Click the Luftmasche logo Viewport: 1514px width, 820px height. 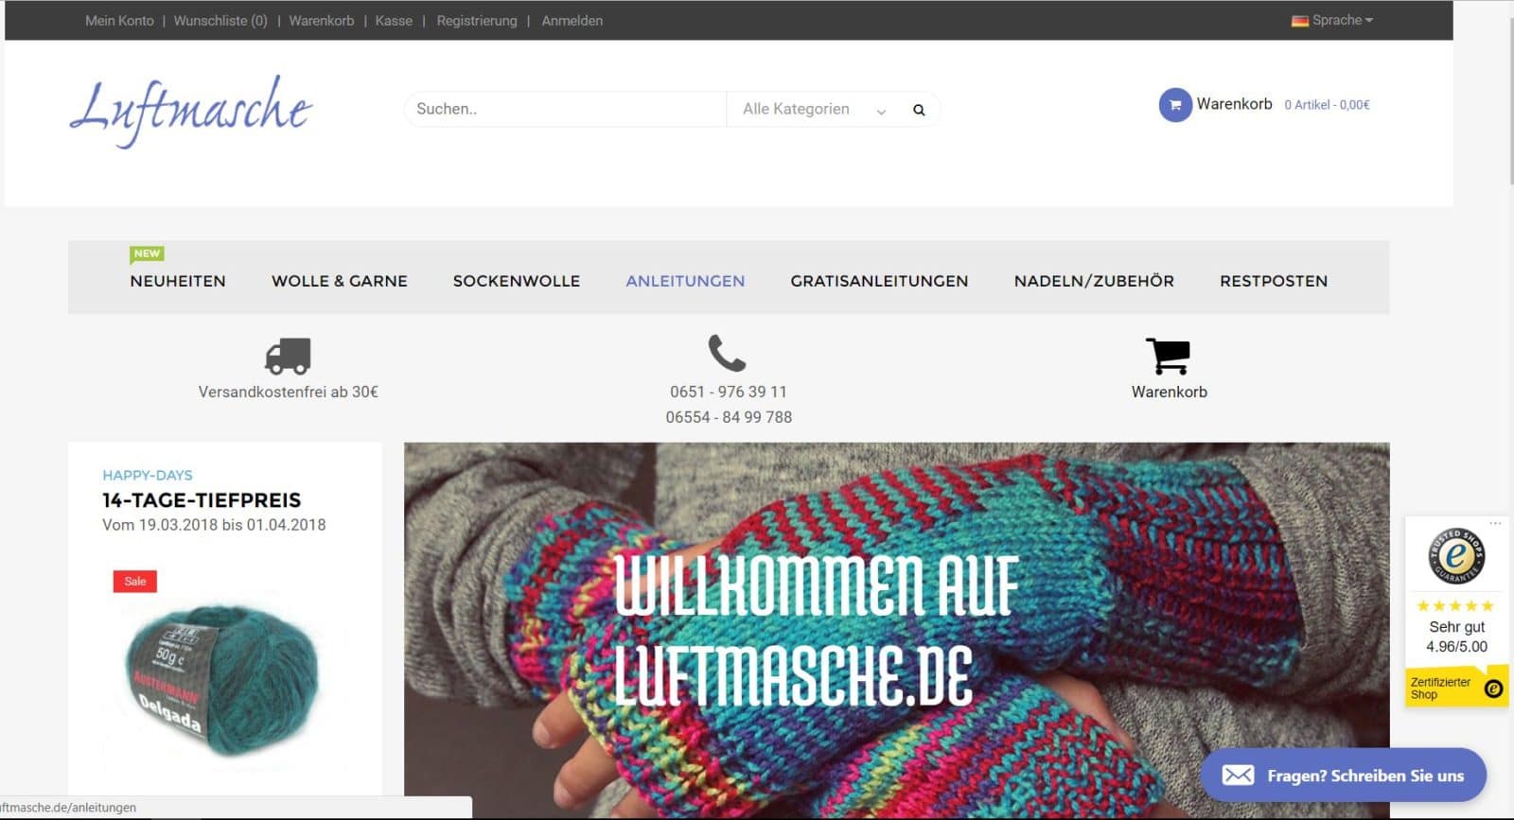tap(190, 111)
